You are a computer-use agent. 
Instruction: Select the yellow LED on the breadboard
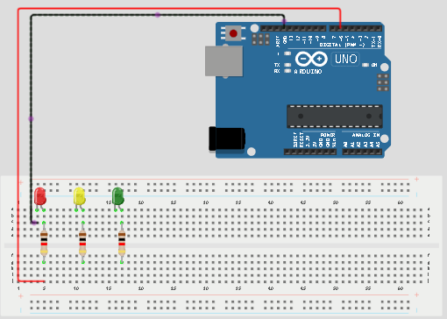[x=79, y=196]
